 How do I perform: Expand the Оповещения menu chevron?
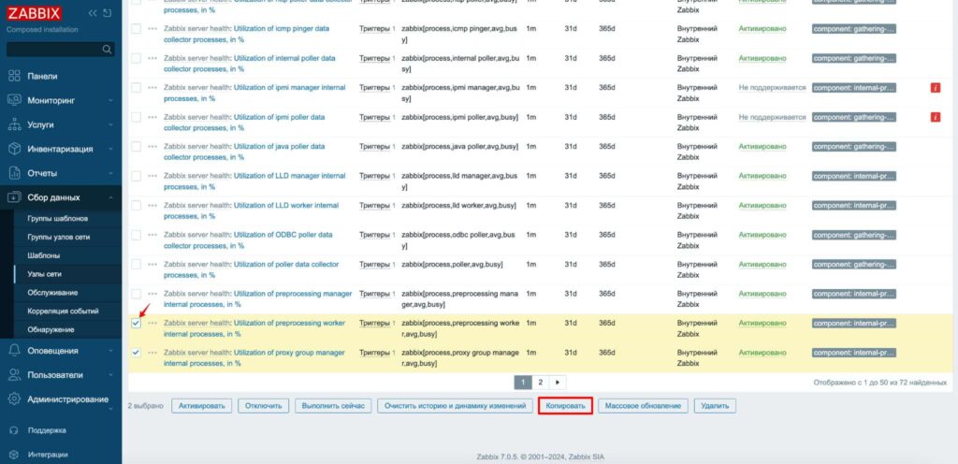[110, 351]
